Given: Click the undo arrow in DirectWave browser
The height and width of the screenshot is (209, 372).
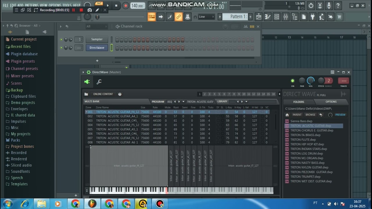Looking at the screenshot, I should pyautogui.click(x=321, y=115).
